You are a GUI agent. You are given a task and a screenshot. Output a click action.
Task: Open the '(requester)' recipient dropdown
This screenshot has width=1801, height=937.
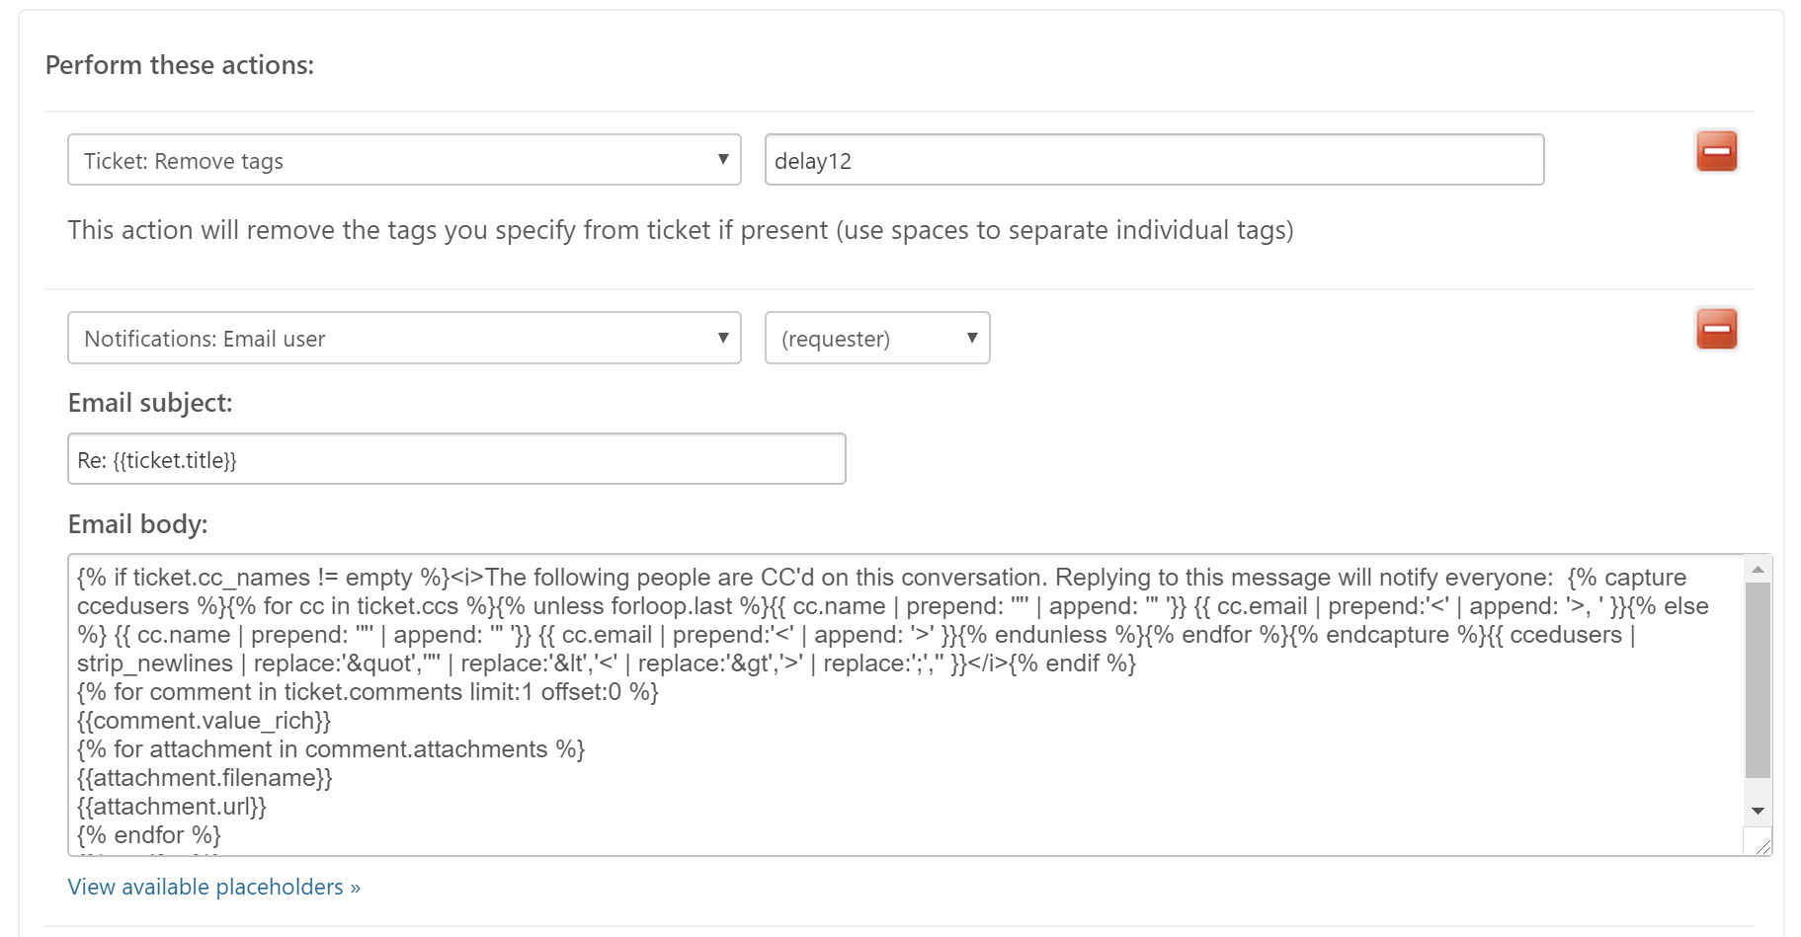click(x=876, y=338)
